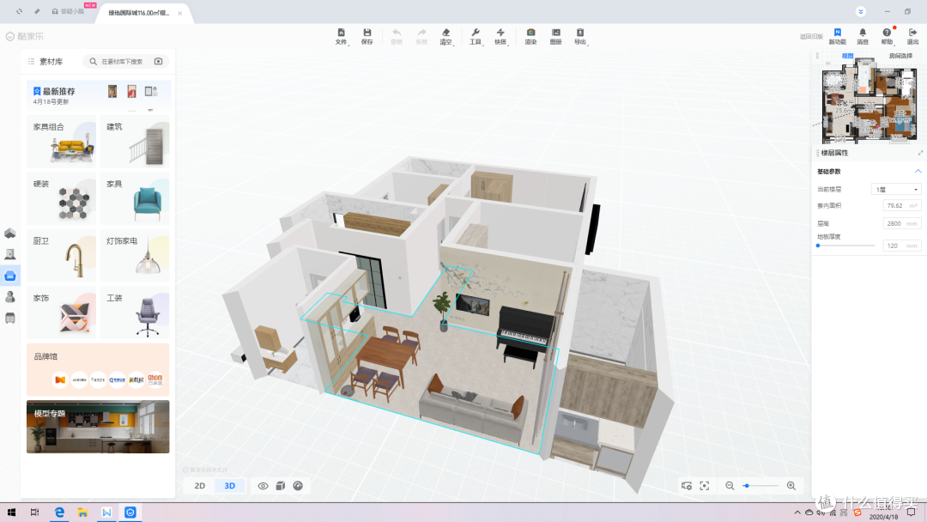Open Microsoft Edge from taskbar

(x=59, y=513)
